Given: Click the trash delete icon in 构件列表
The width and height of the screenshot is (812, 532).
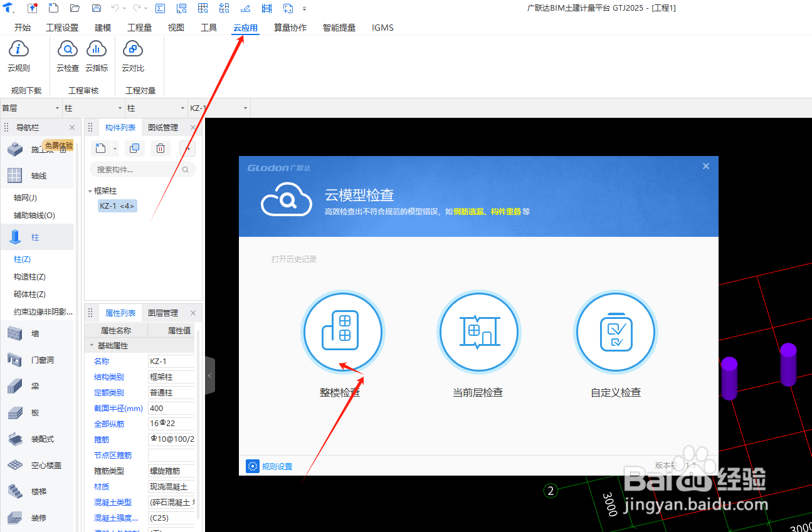Looking at the screenshot, I should 161,149.
